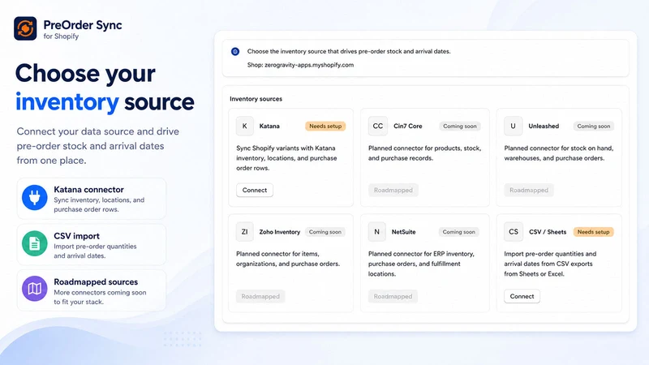Click the blue plug Katana connector icon

pos(34,197)
